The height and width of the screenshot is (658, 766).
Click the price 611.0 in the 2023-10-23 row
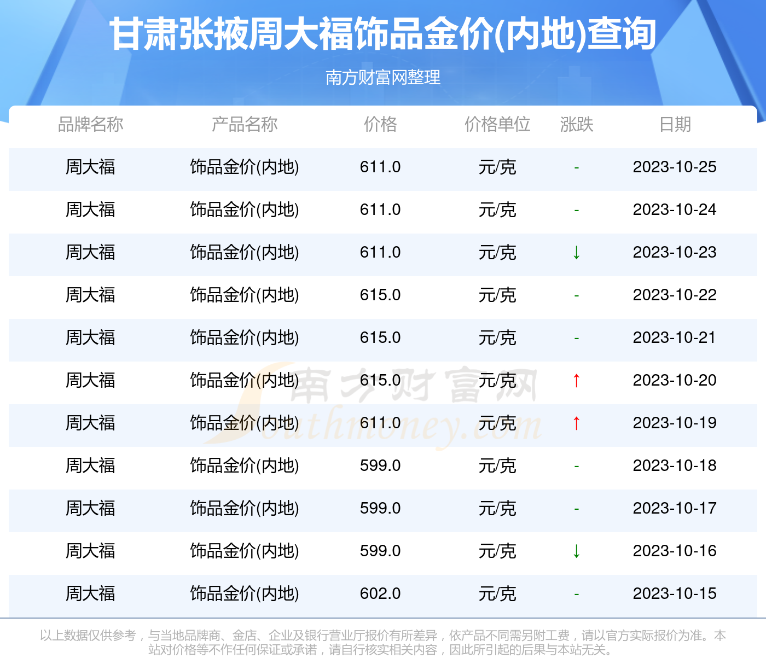[x=380, y=252]
